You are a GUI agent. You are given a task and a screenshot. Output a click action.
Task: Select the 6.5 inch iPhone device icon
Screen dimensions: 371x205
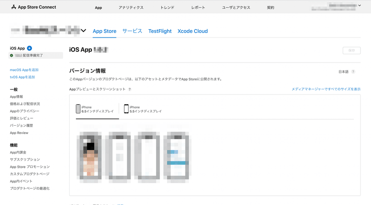pos(78,109)
